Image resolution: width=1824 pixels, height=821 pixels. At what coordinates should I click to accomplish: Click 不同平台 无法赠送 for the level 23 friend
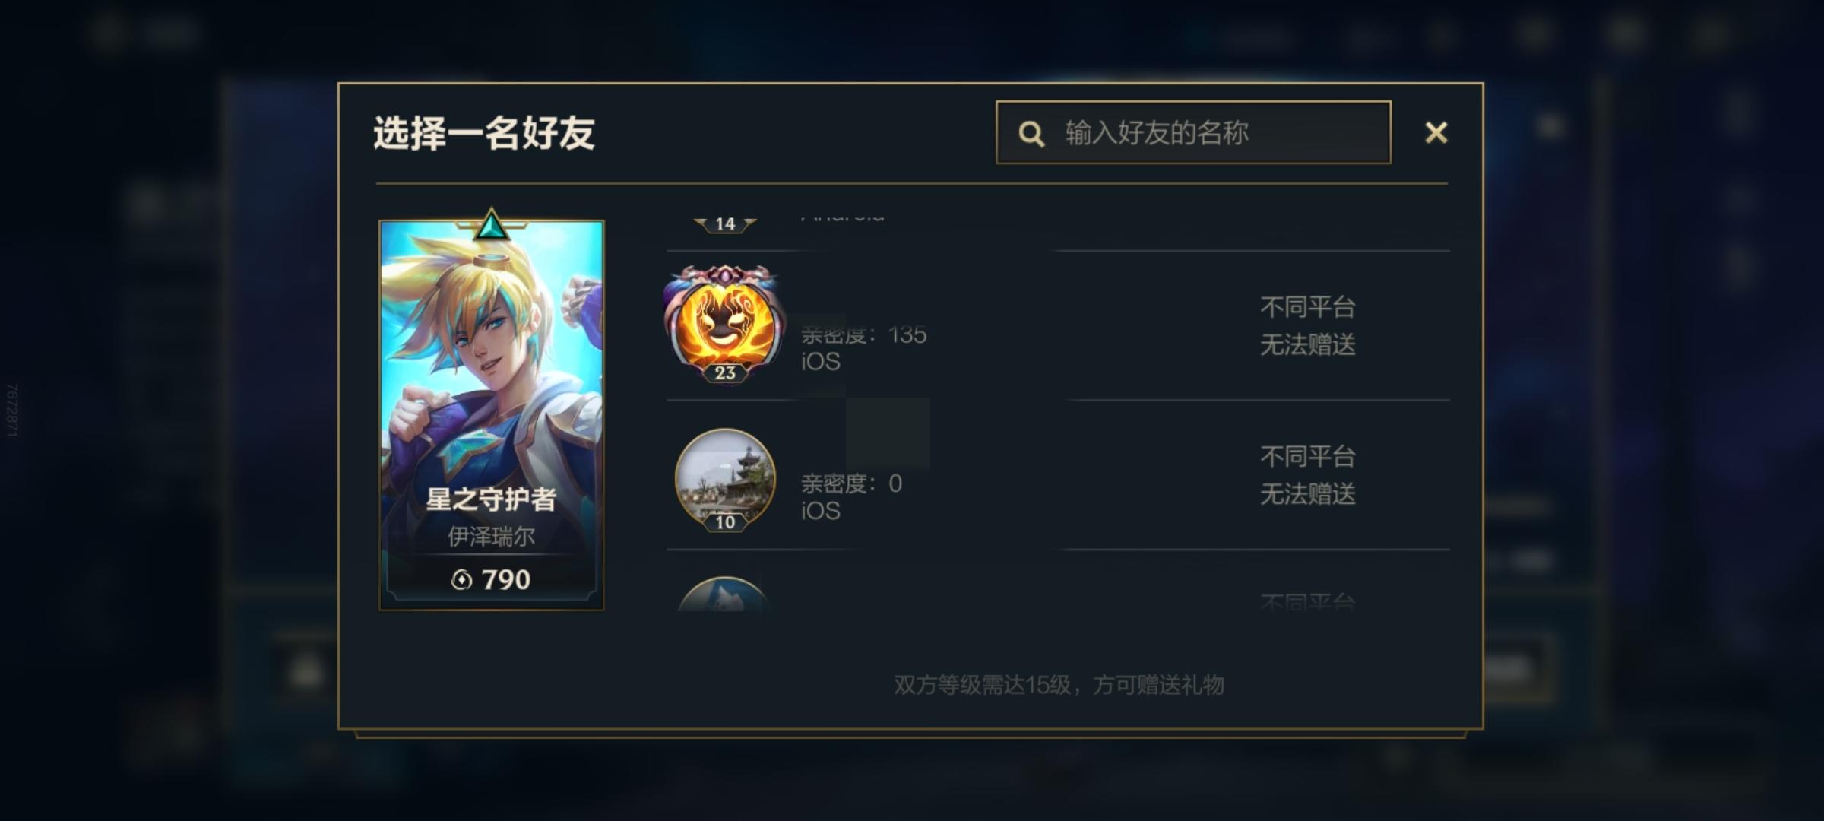tap(1308, 326)
